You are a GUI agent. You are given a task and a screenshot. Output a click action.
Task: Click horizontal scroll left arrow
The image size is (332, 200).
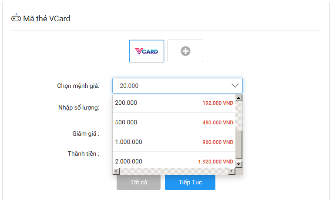[x=116, y=171]
